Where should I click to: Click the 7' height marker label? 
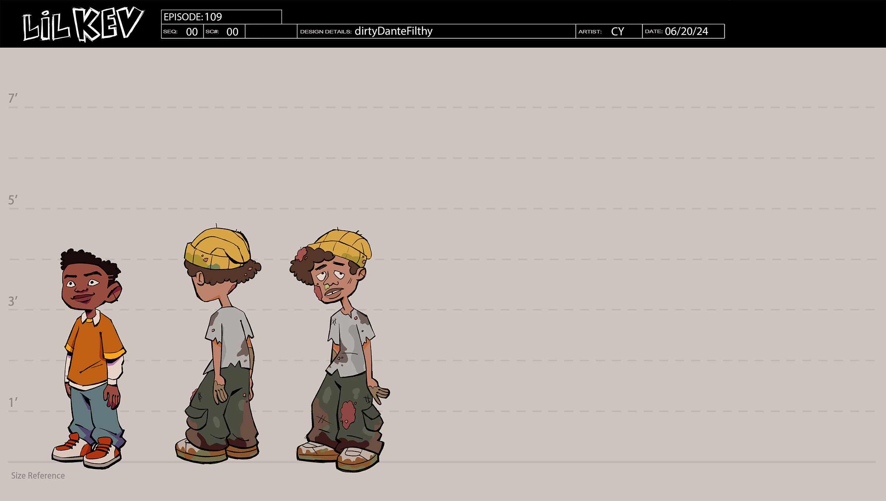click(x=13, y=98)
